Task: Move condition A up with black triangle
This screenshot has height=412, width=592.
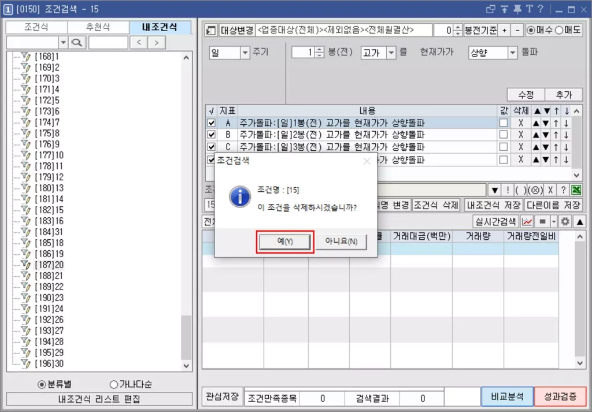Action: click(x=536, y=123)
